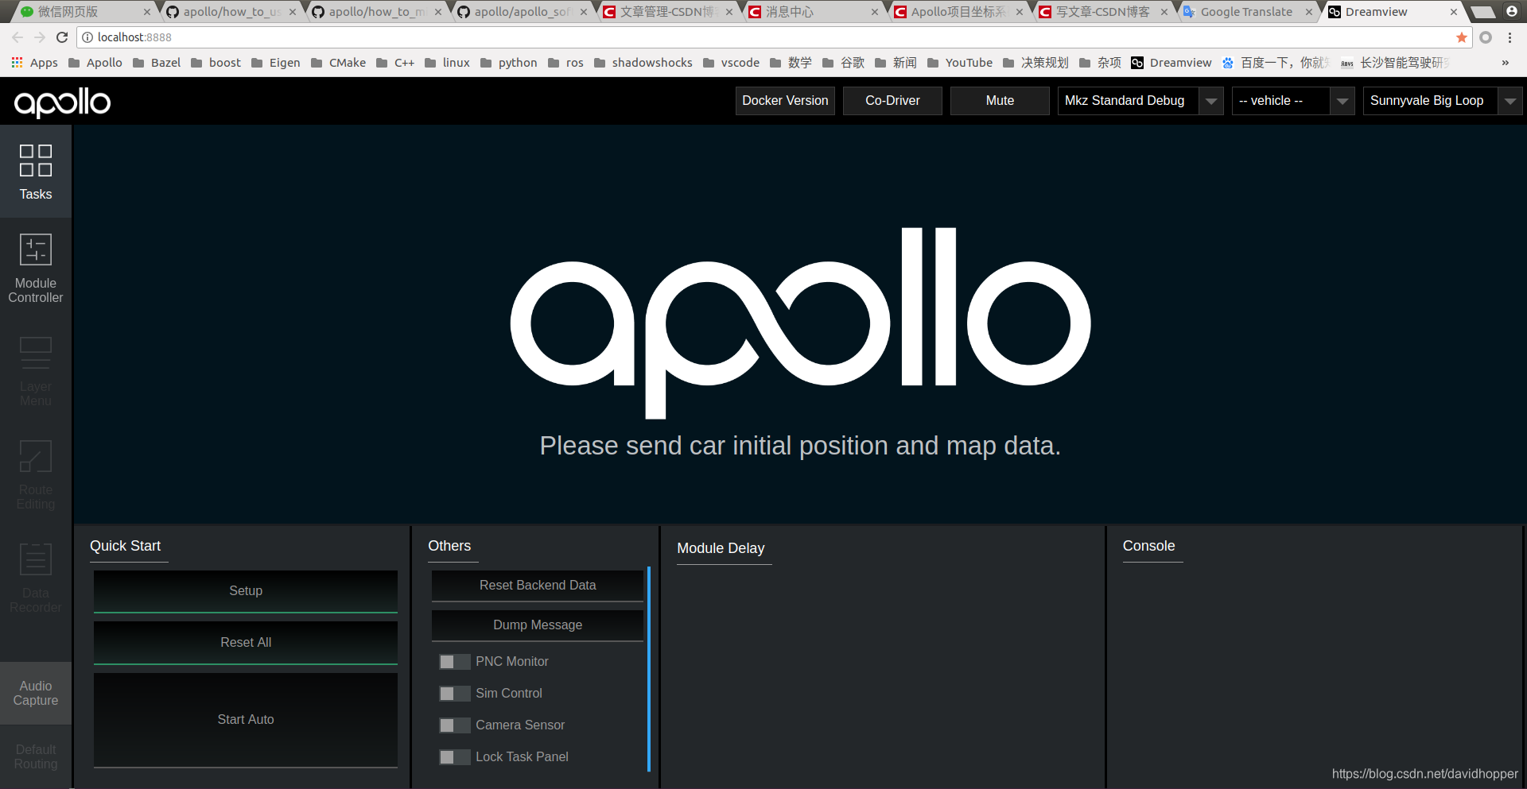Open the vscode bookmarks folder
The height and width of the screenshot is (789, 1527).
pyautogui.click(x=732, y=63)
